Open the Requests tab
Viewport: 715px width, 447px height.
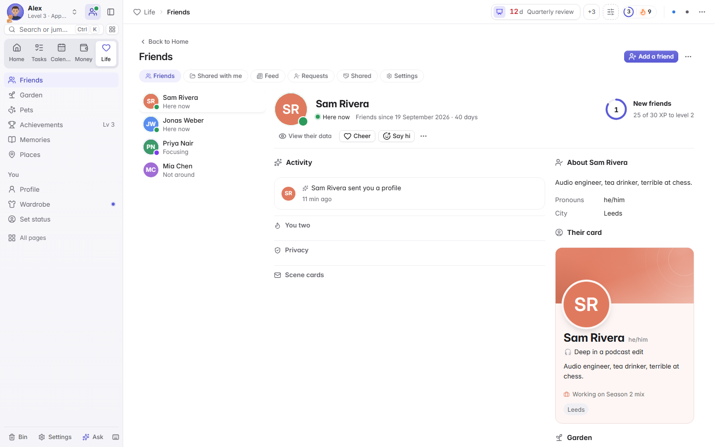pos(311,76)
